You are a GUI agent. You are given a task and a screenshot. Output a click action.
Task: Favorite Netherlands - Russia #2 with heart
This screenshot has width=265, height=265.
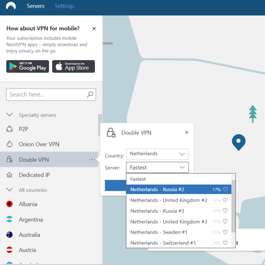[x=225, y=189]
